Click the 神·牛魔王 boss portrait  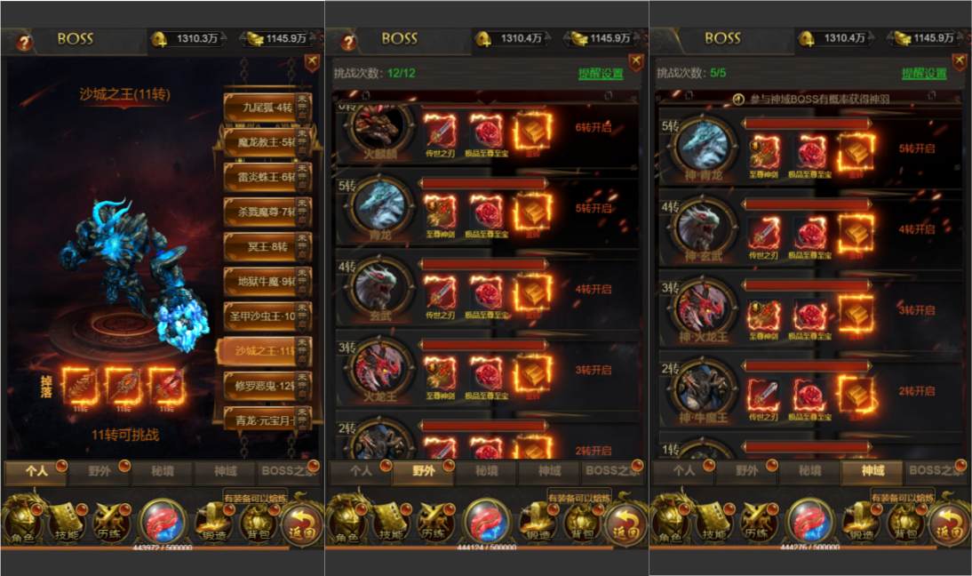703,388
